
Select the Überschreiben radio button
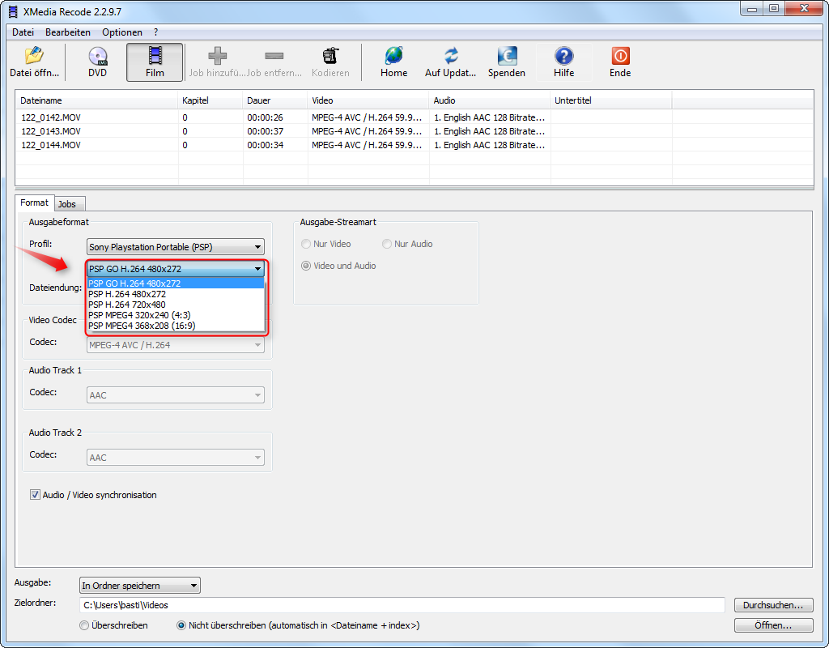84,625
